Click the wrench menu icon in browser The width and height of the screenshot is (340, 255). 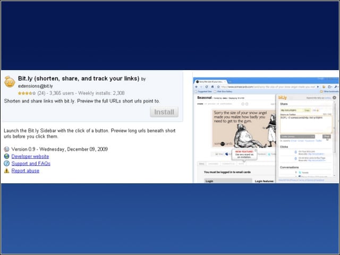[x=336, y=87]
